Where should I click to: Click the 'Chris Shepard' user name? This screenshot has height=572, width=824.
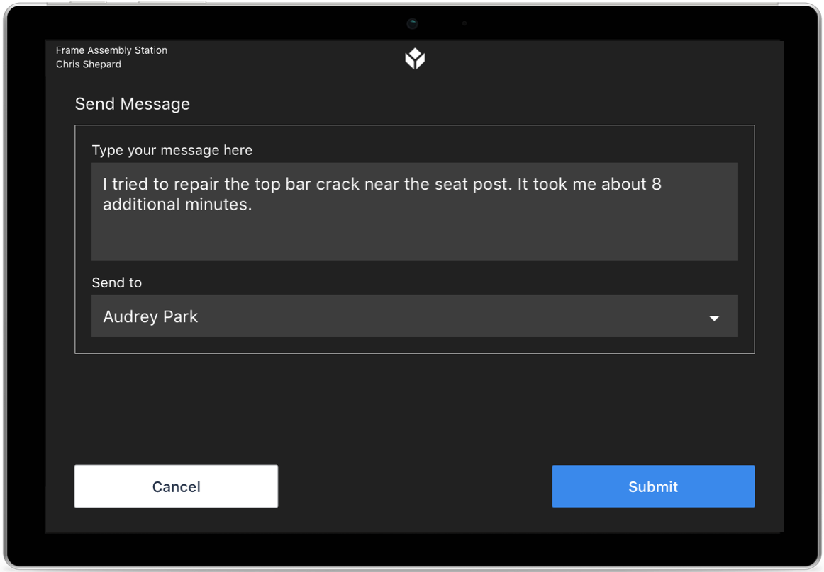88,64
